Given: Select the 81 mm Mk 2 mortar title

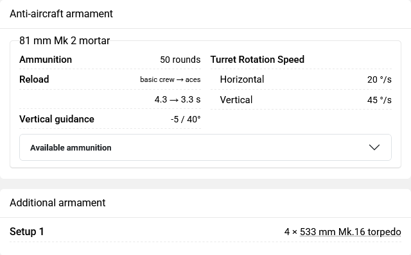Looking at the screenshot, I should (64, 40).
